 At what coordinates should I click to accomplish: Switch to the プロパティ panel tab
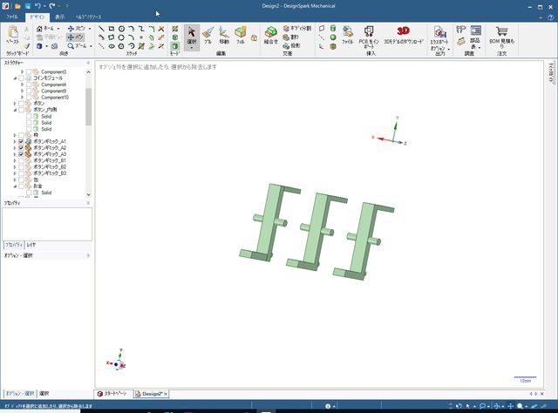coord(14,245)
